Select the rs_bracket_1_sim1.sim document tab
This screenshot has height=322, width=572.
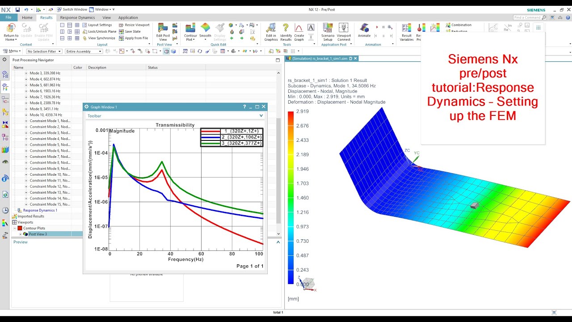[x=322, y=59]
